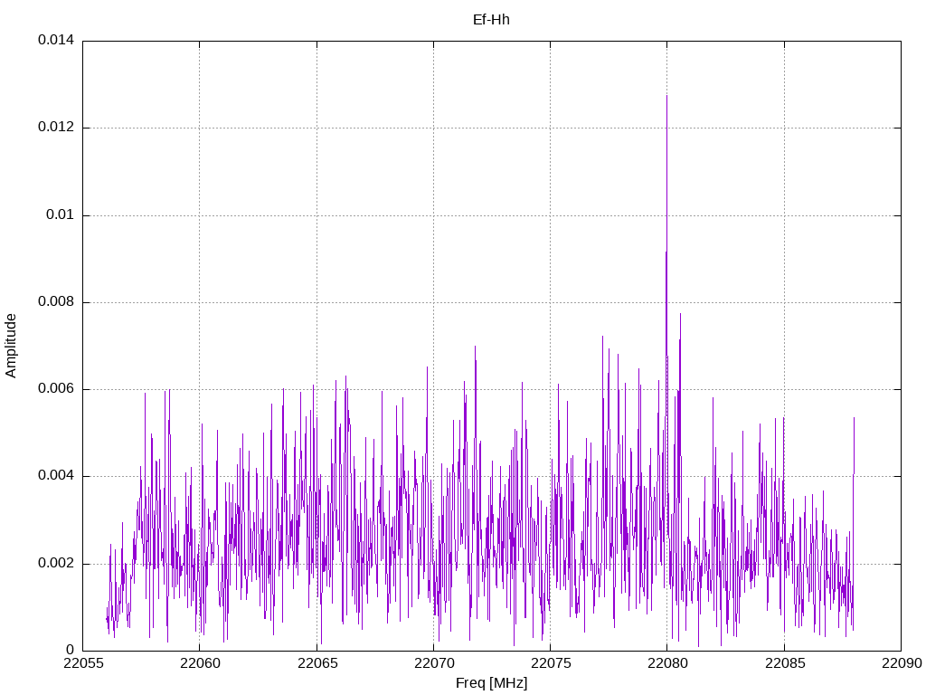Click the chart title Ef-Hh

[491, 19]
